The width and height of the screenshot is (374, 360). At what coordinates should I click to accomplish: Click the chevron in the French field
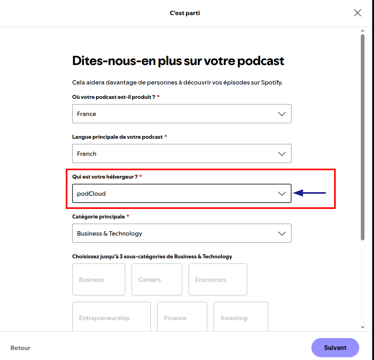(281, 154)
